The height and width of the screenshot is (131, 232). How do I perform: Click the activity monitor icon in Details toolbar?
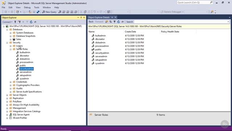click(x=123, y=22)
